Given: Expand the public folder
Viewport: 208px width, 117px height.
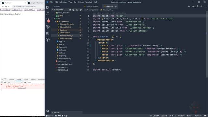Looking at the screenshot, I should click(54, 16).
